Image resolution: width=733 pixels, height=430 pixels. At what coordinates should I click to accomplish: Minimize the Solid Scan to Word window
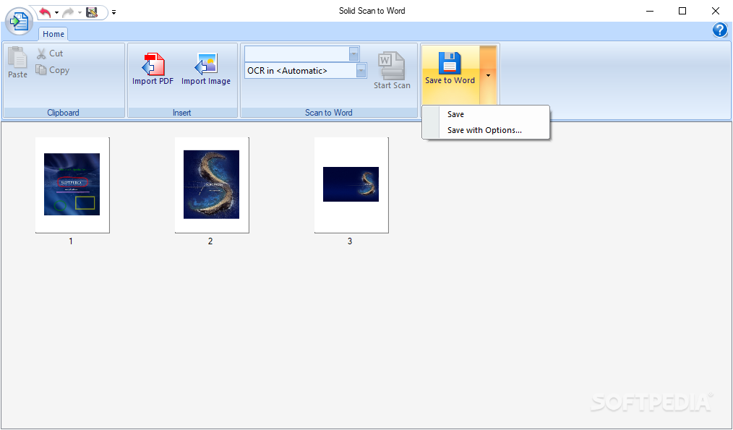[650, 12]
